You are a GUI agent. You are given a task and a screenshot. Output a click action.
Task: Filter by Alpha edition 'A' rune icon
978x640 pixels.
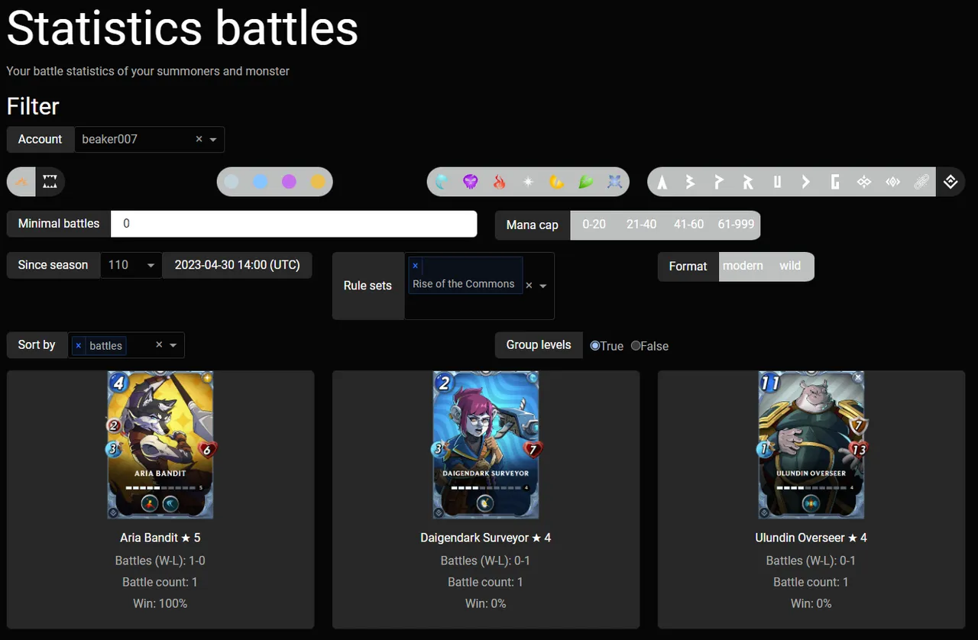[662, 182]
